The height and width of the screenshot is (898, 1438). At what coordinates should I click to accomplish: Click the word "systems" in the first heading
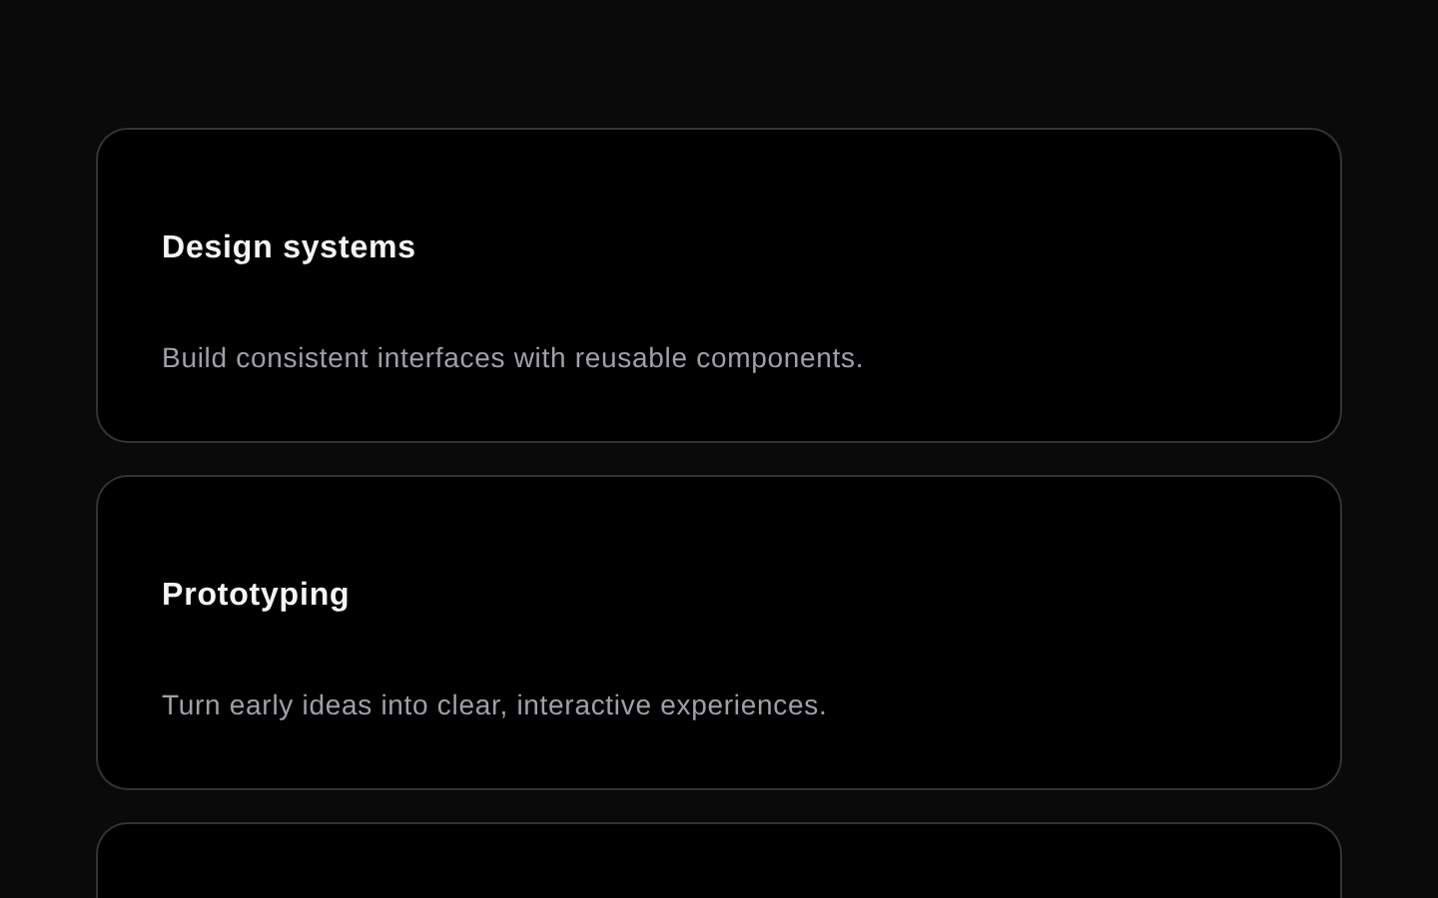tap(350, 247)
